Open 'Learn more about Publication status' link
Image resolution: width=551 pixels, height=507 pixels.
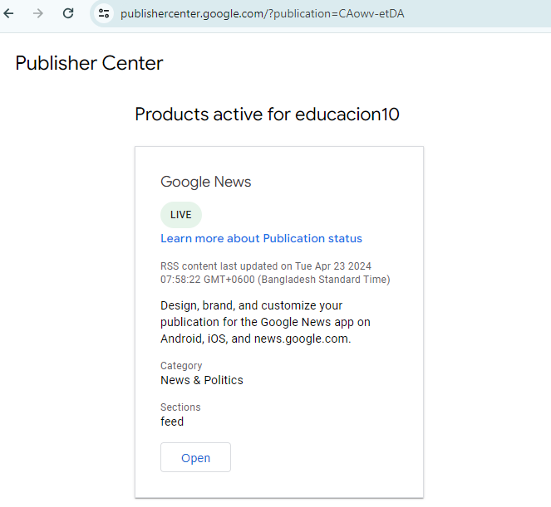tap(261, 238)
